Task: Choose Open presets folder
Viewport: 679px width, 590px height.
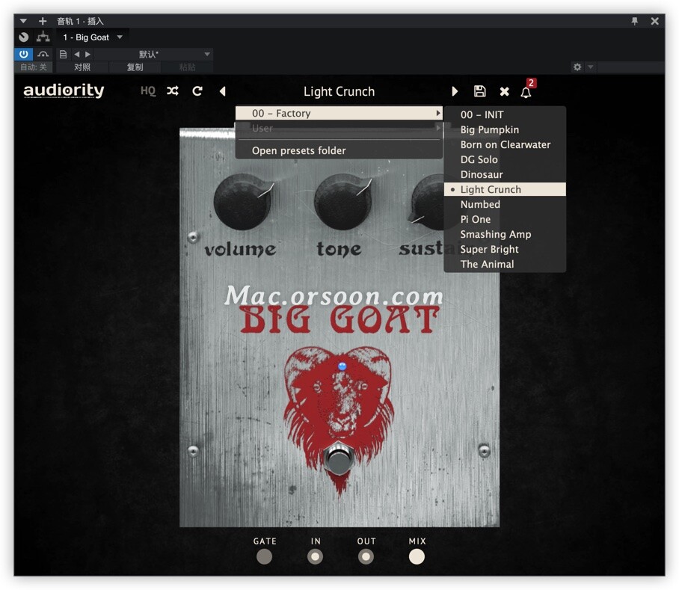Action: pyautogui.click(x=339, y=150)
